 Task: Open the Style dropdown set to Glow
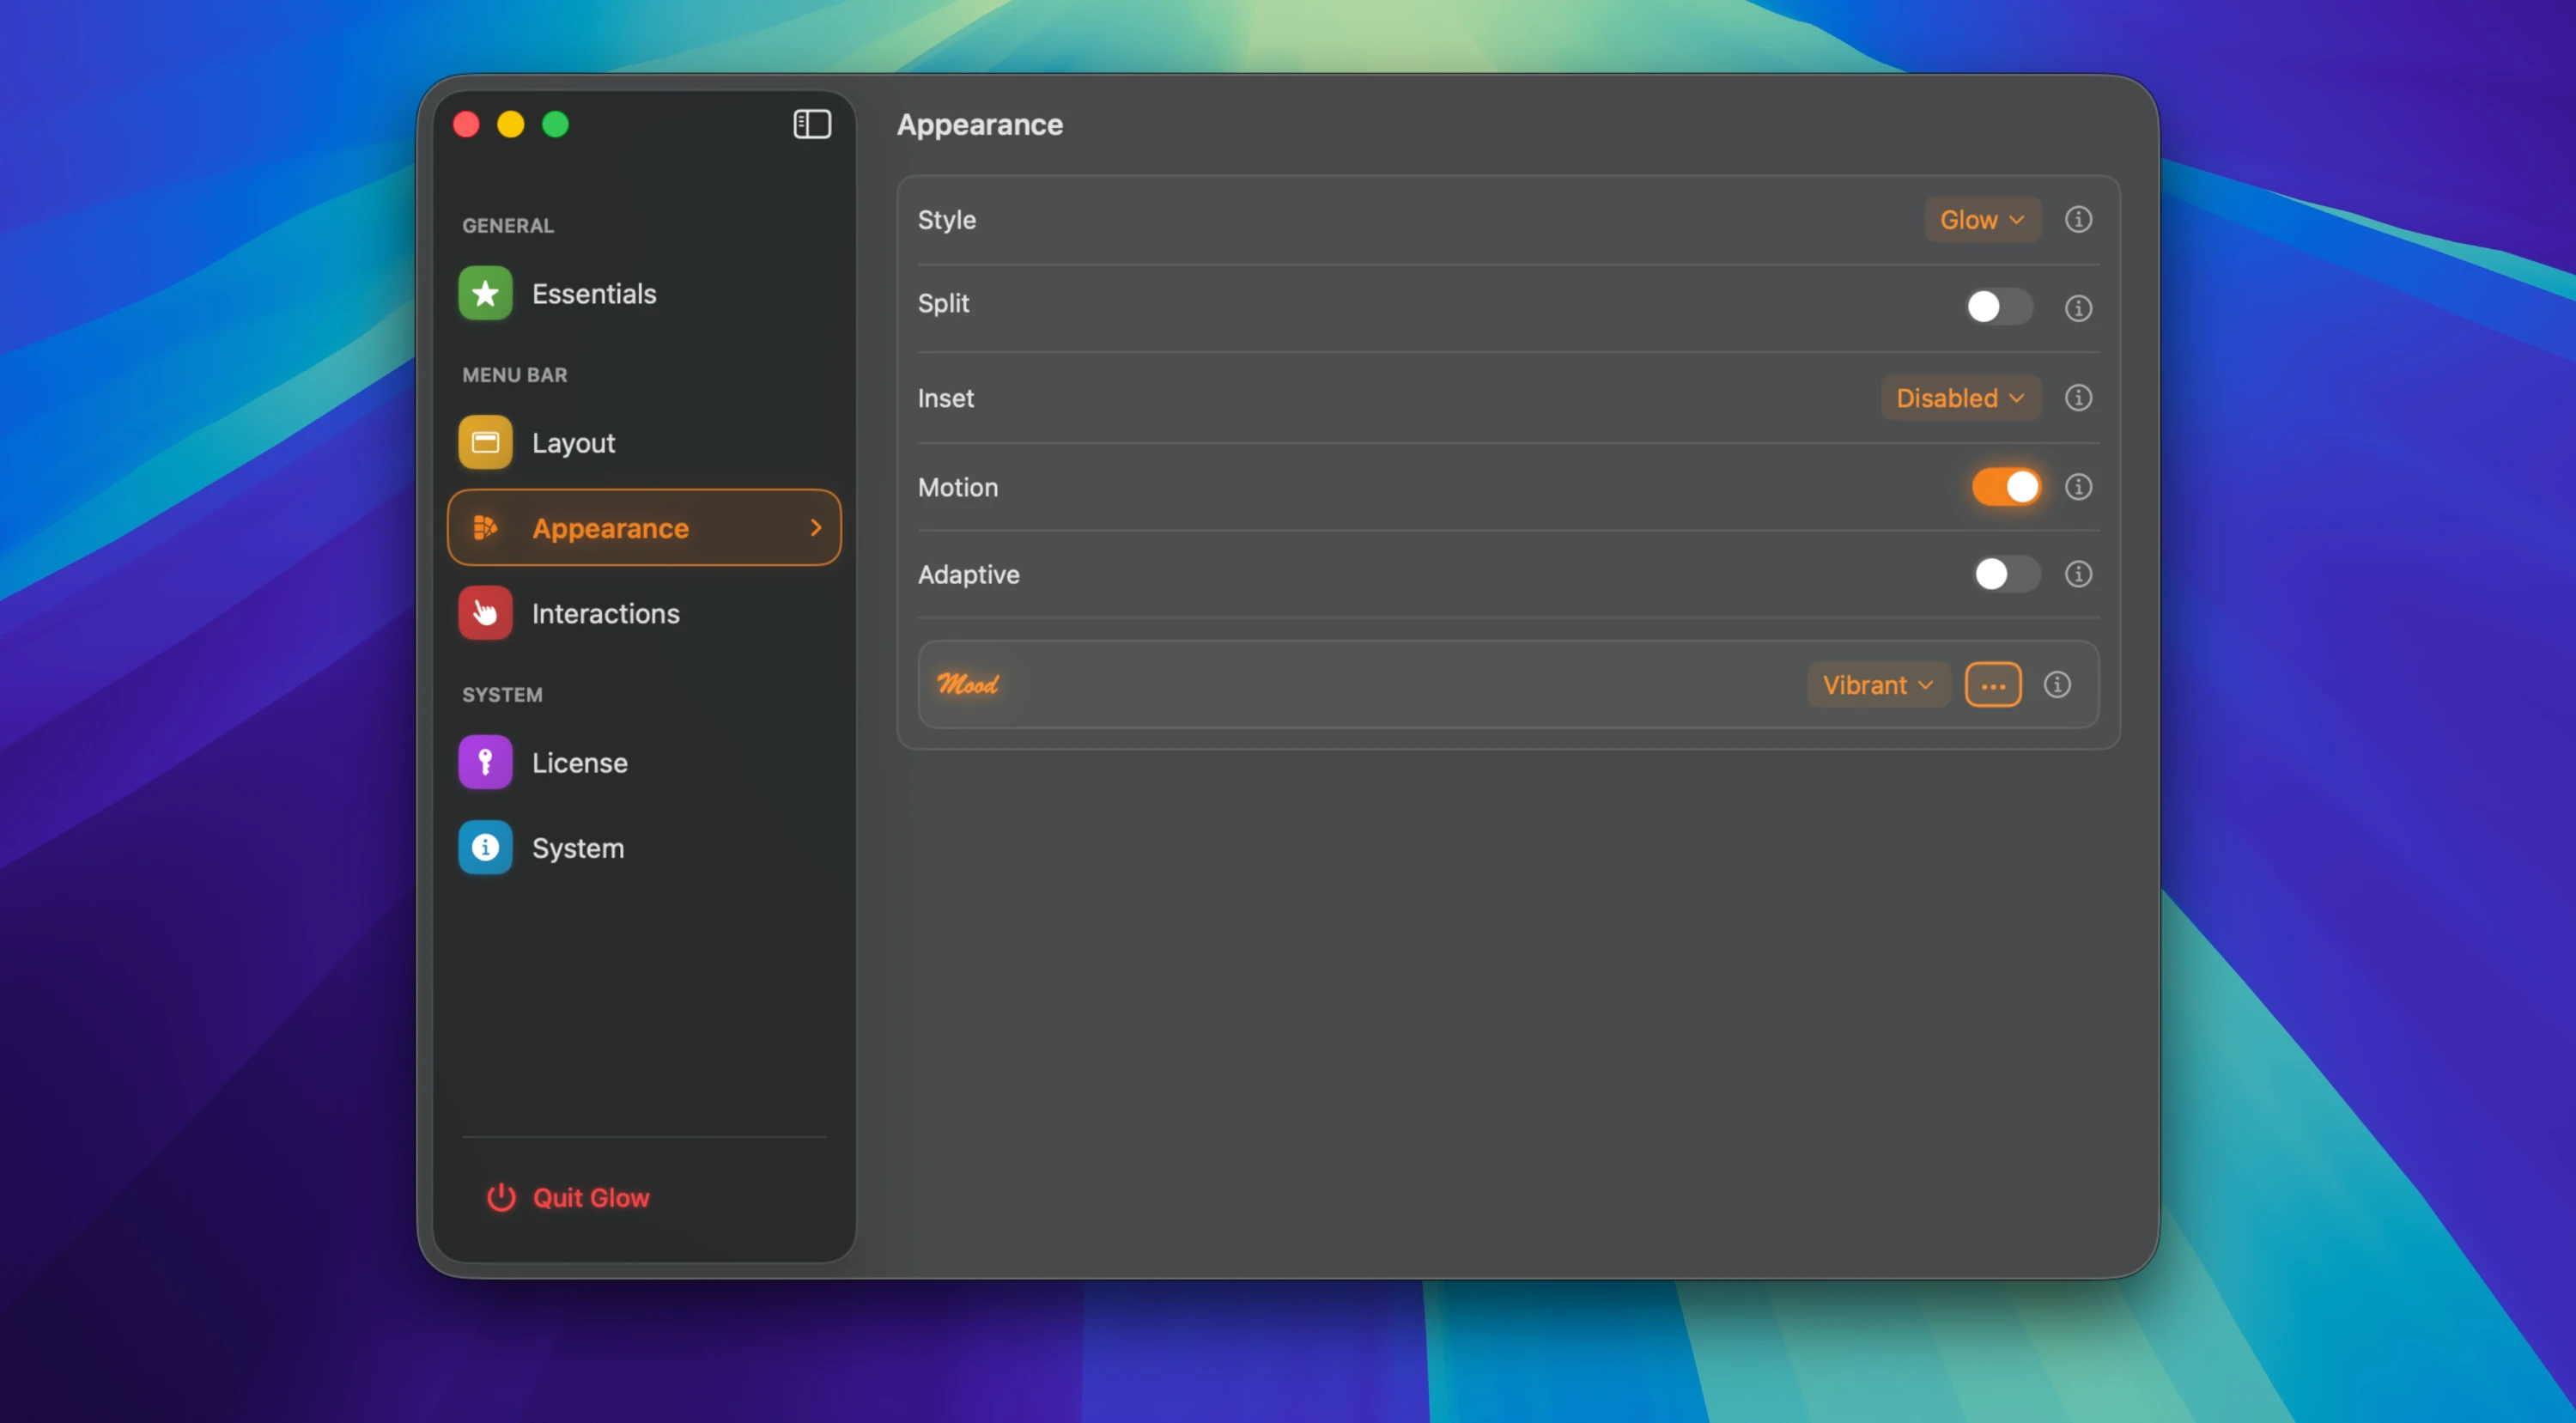[1982, 220]
